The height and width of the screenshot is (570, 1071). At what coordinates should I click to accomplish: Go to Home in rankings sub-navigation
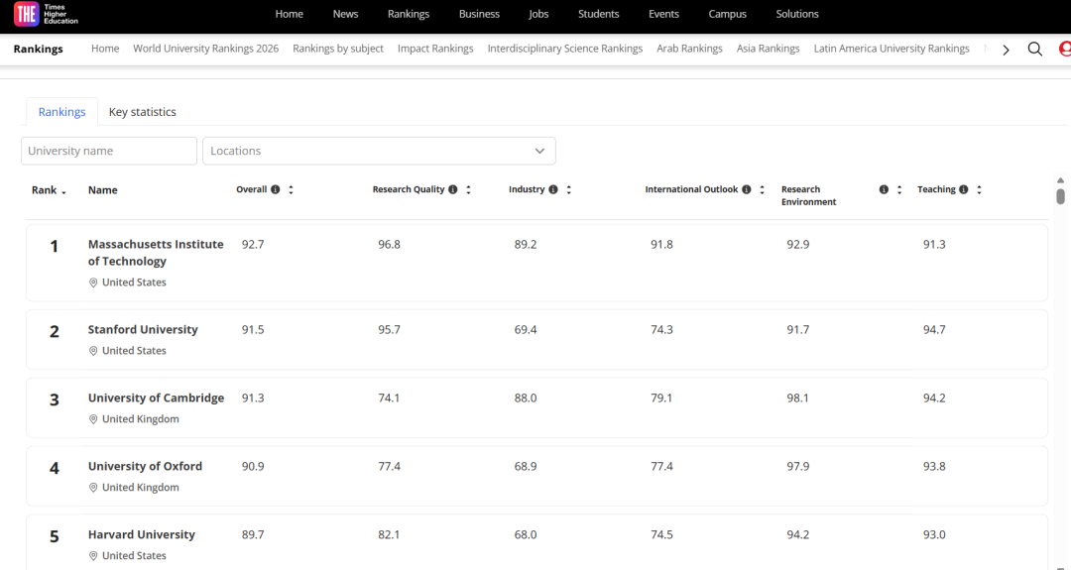point(105,49)
